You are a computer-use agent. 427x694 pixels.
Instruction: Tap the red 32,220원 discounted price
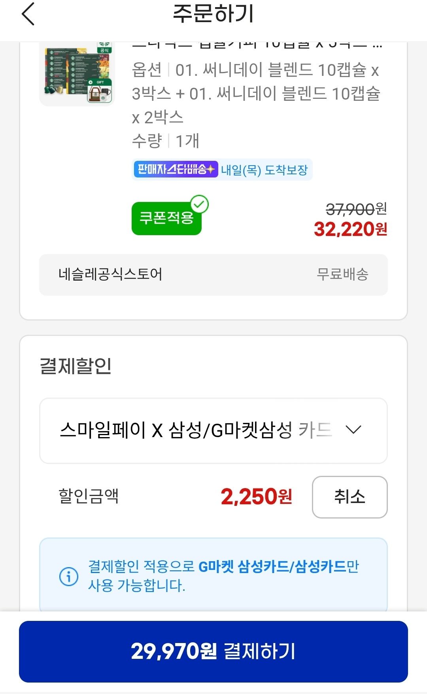[x=350, y=229]
